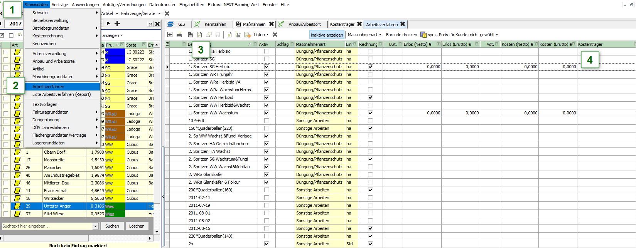Screen dimensions: 636x248
Task: Toggle Aktiv checkbox for 1. Spritzen SG Herbizid
Action: (266, 67)
